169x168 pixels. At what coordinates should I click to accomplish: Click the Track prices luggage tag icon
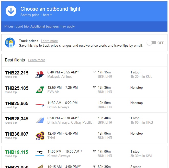tap(10, 43)
